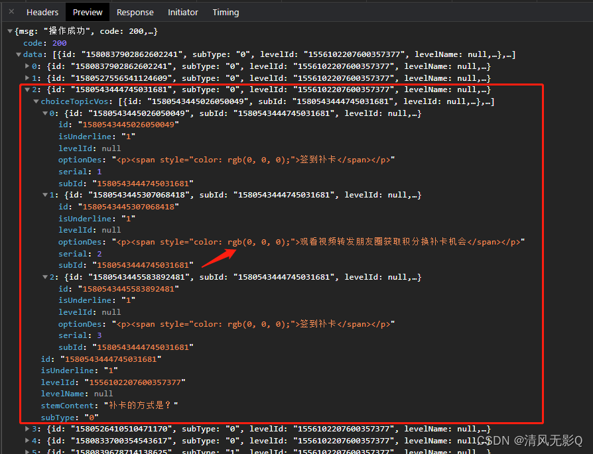The height and width of the screenshot is (454, 593).
Task: Click stemContent "补卡的方式是？" line
Action: [x=109, y=405]
